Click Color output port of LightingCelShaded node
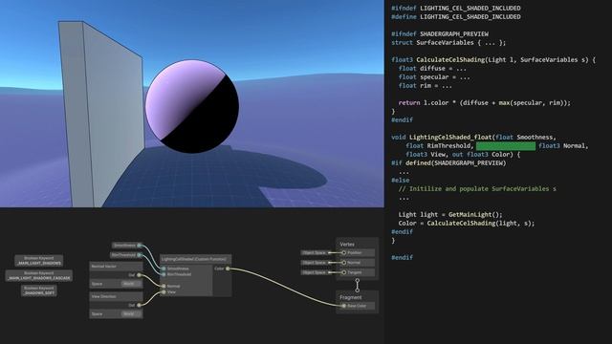Image resolution: width=612 pixels, height=344 pixels. click(228, 269)
